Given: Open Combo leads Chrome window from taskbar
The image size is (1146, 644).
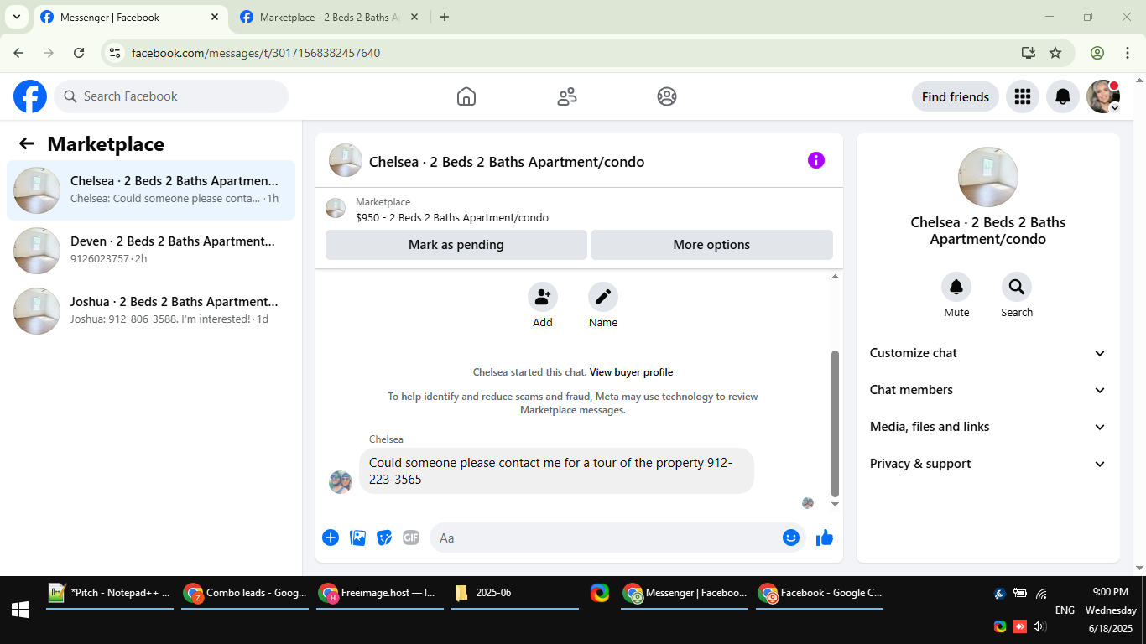Looking at the screenshot, I should pyautogui.click(x=245, y=593).
